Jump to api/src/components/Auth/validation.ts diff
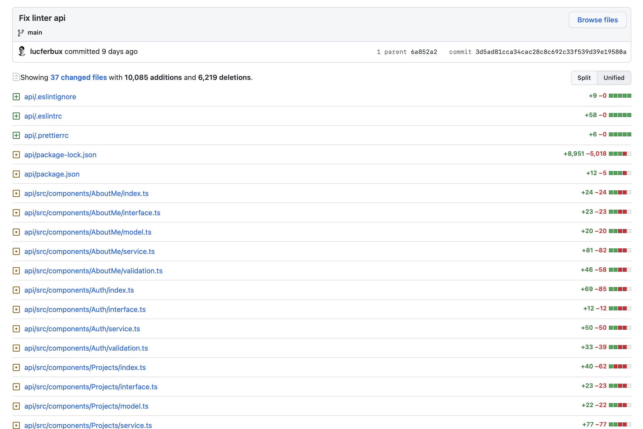This screenshot has width=643, height=429. pyautogui.click(x=86, y=348)
